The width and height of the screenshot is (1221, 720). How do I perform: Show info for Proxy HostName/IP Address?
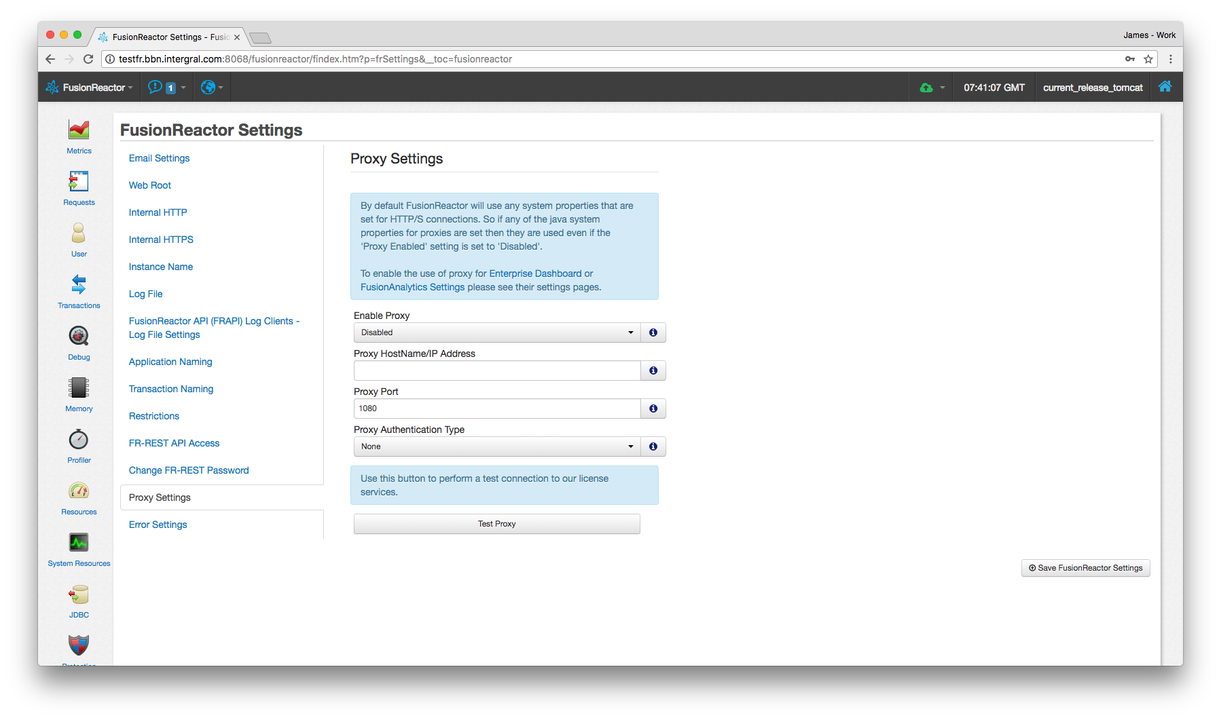tap(653, 371)
